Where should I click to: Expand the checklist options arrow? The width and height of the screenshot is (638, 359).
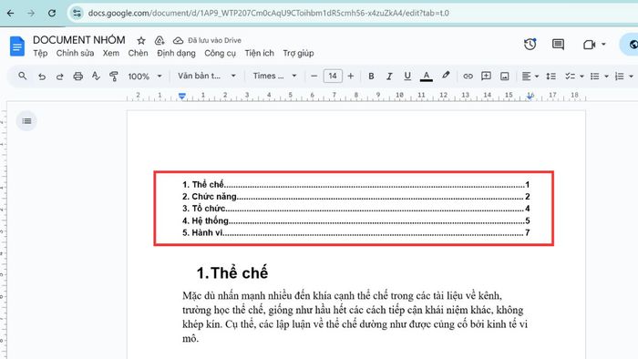coord(581,77)
